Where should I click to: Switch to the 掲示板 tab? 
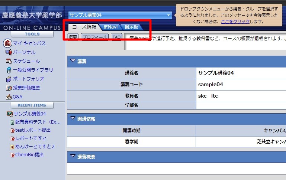131,27
